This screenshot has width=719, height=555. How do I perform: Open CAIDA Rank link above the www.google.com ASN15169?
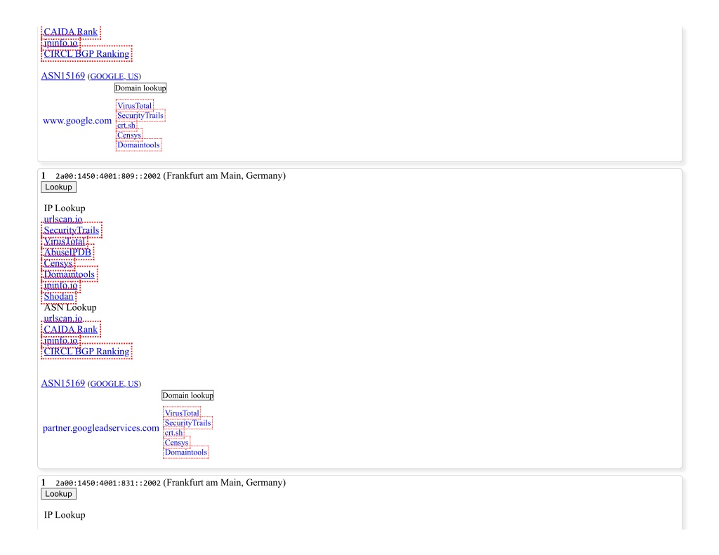pos(71,32)
